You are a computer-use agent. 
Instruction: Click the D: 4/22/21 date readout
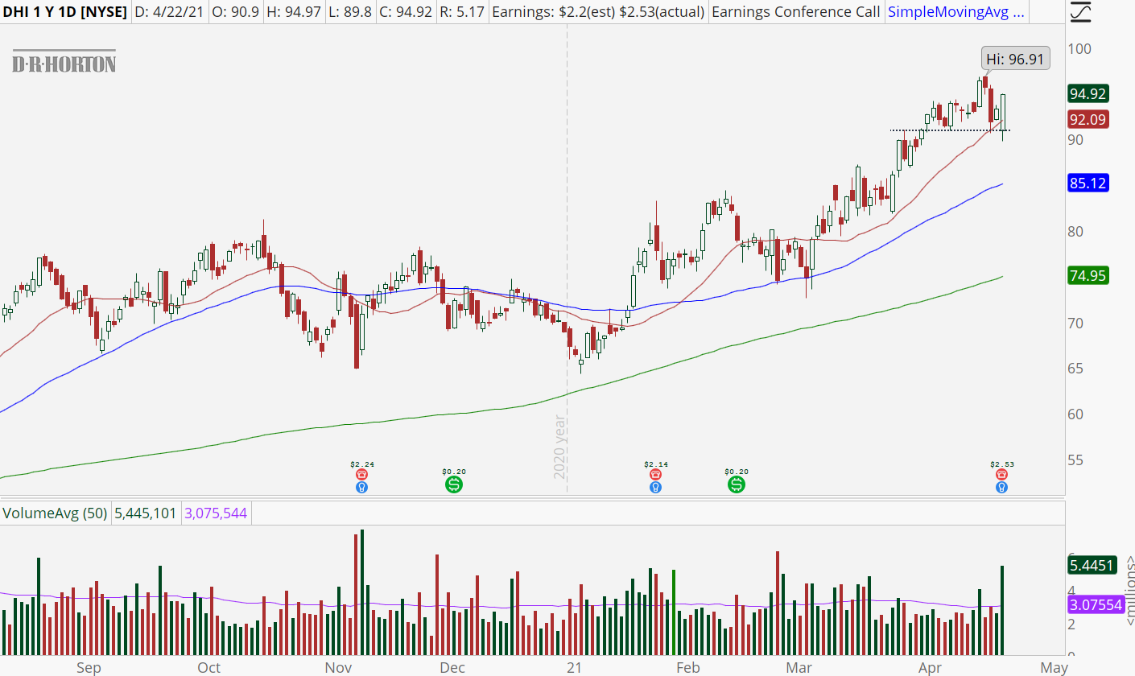tap(169, 12)
